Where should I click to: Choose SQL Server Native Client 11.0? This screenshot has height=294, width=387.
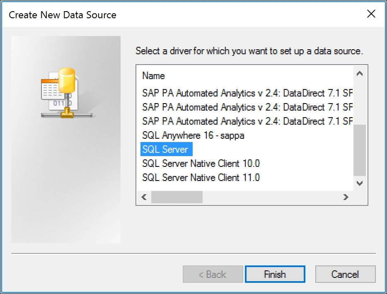tap(201, 177)
